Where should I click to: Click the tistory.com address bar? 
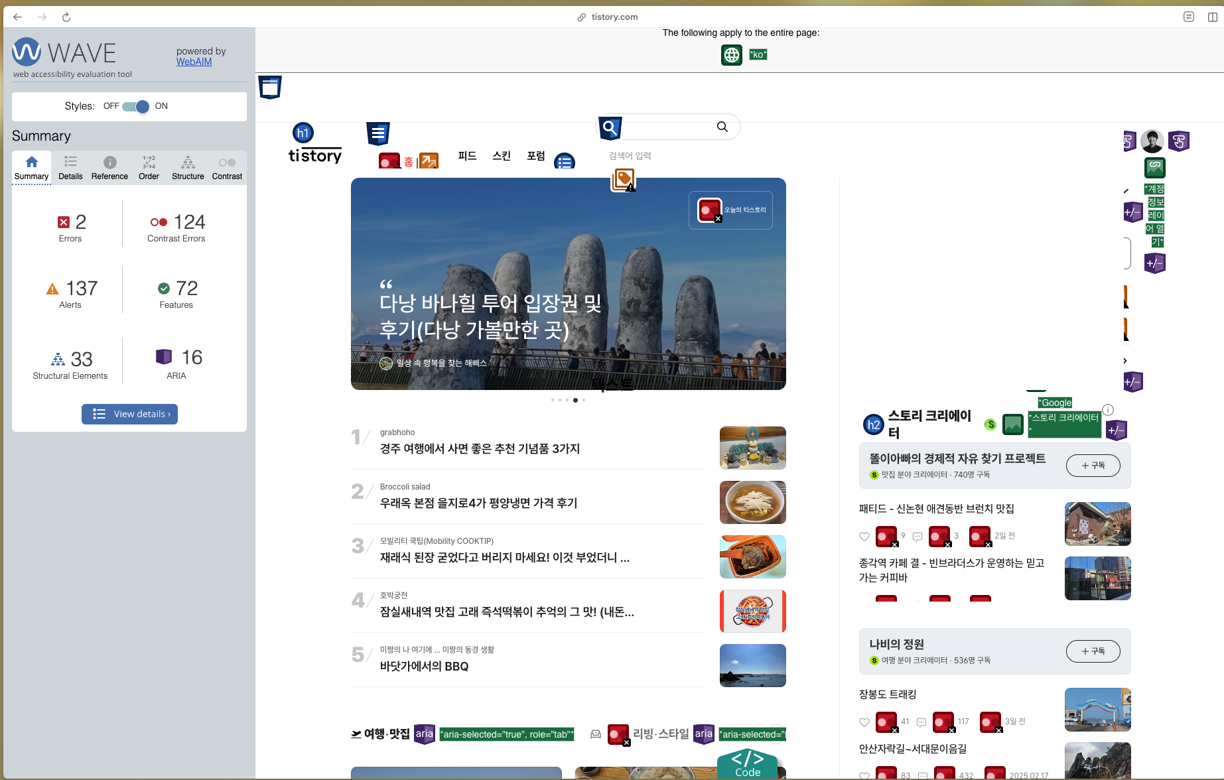click(x=607, y=17)
